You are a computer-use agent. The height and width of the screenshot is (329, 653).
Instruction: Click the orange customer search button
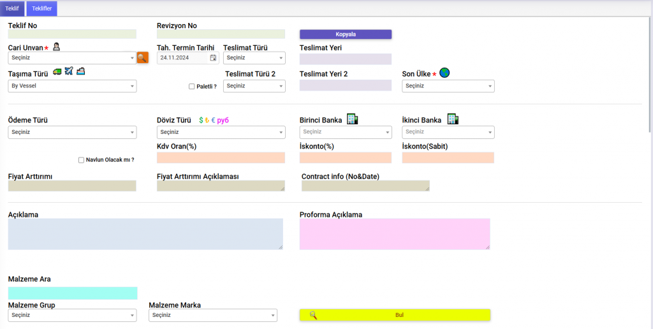[x=142, y=57]
